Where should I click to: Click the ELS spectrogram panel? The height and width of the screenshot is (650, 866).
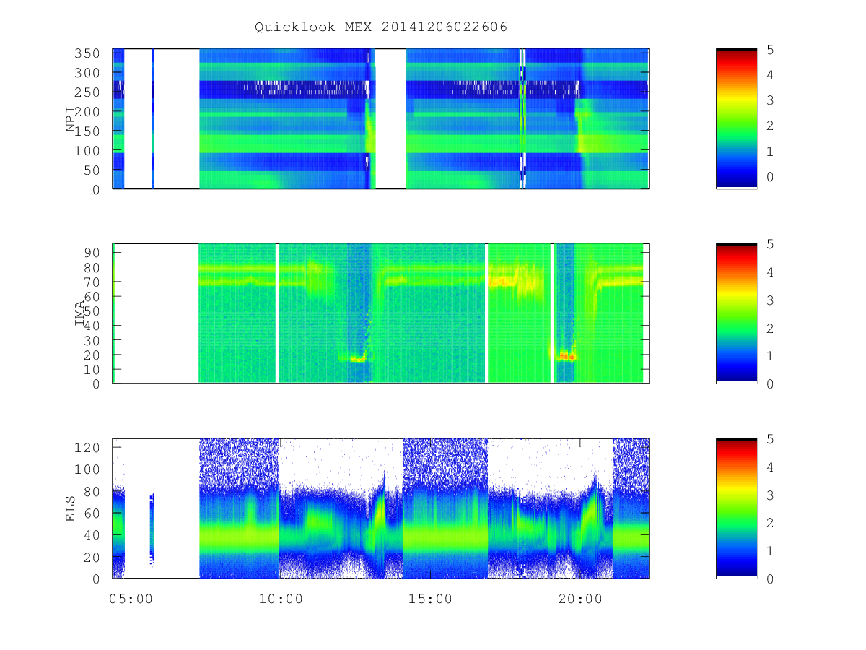tap(381, 508)
